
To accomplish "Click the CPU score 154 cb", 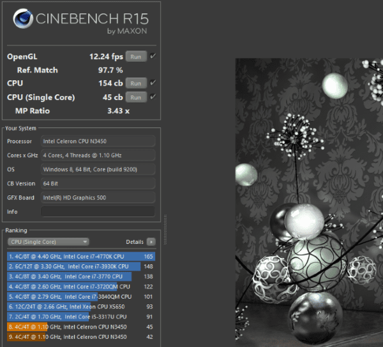I will (x=110, y=83).
